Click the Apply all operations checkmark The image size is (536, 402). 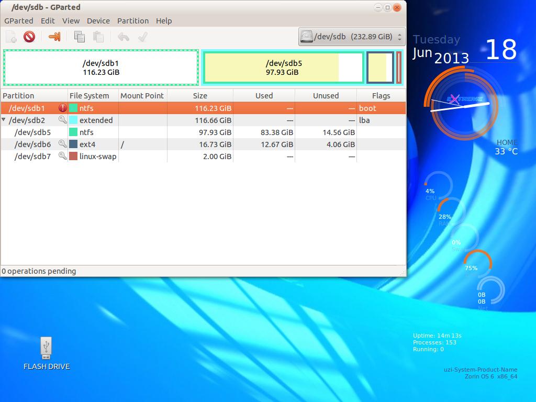point(142,37)
